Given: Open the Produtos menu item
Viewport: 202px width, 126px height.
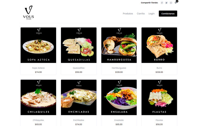Looking at the screenshot, I should pyautogui.click(x=128, y=14).
